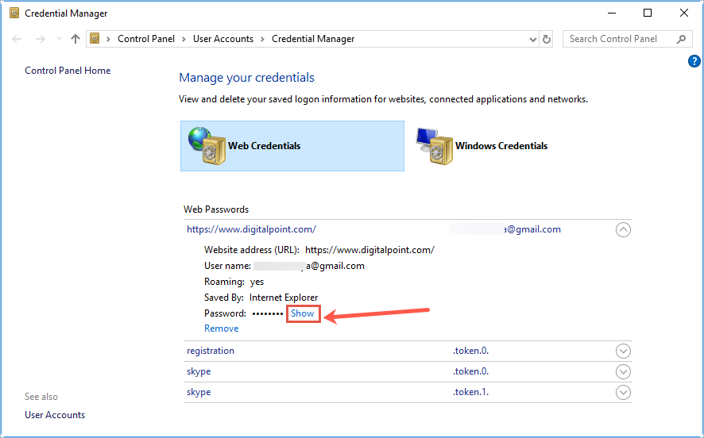Image resolution: width=704 pixels, height=438 pixels.
Task: Click the first skype row label
Action: click(199, 371)
